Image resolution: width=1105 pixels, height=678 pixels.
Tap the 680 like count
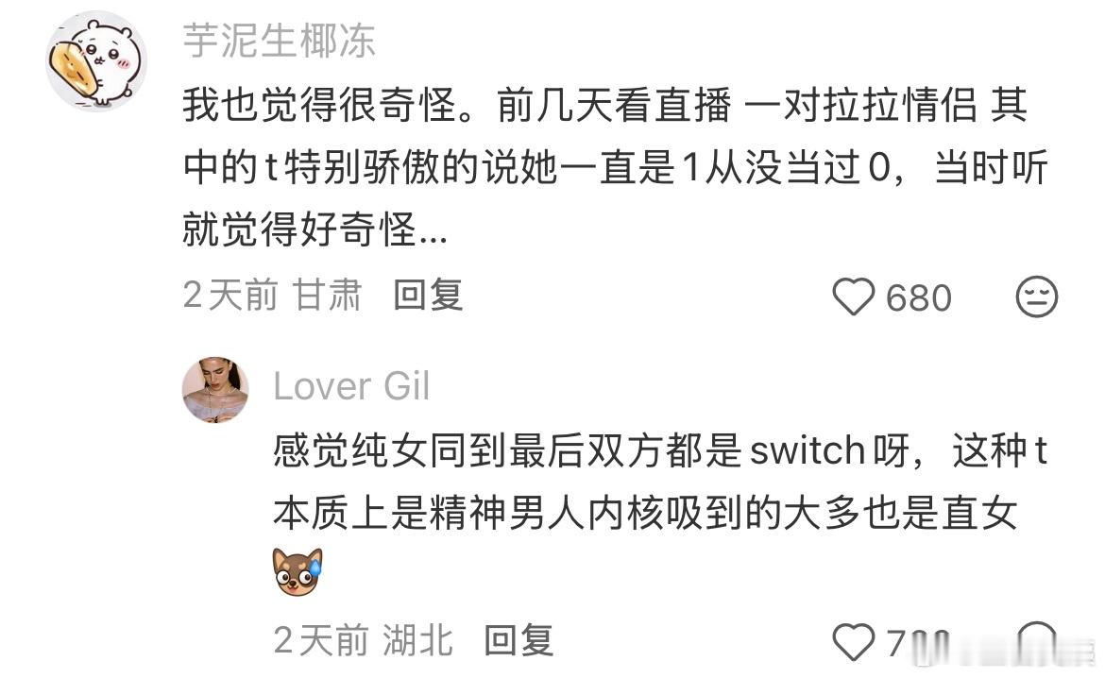[919, 297]
